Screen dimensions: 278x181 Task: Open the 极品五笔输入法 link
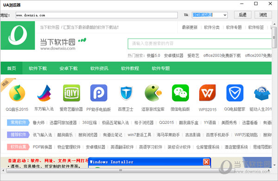[115, 123]
